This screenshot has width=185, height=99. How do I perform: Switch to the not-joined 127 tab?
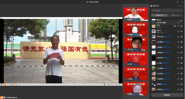(x=175, y=15)
